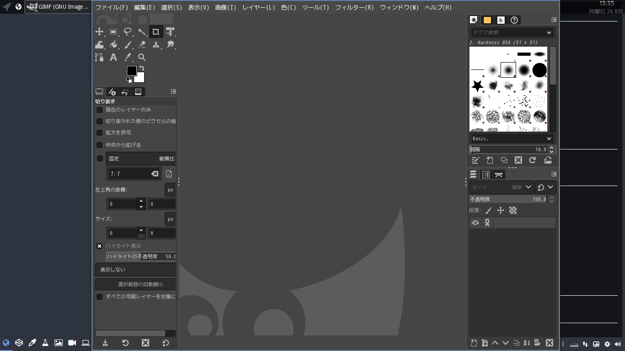Open the フィルター(R) menu
Image resolution: width=625 pixels, height=351 pixels.
click(354, 7)
